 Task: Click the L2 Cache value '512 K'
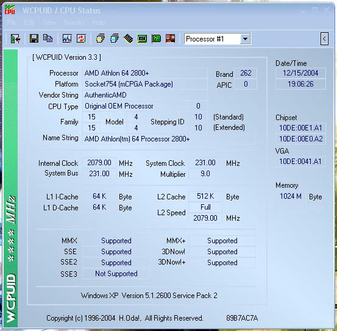205,196
